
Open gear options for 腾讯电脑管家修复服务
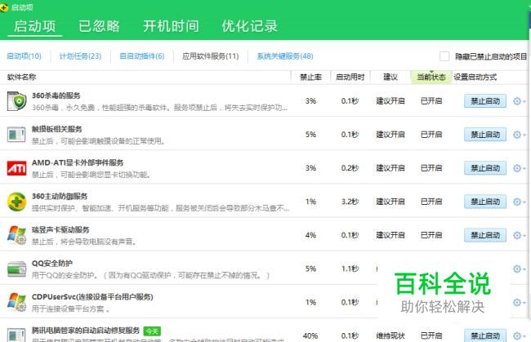click(519, 335)
